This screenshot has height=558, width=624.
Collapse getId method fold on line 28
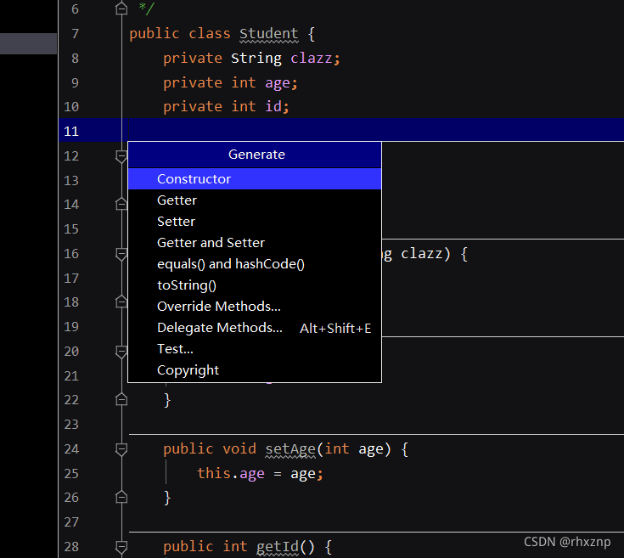[x=121, y=547]
